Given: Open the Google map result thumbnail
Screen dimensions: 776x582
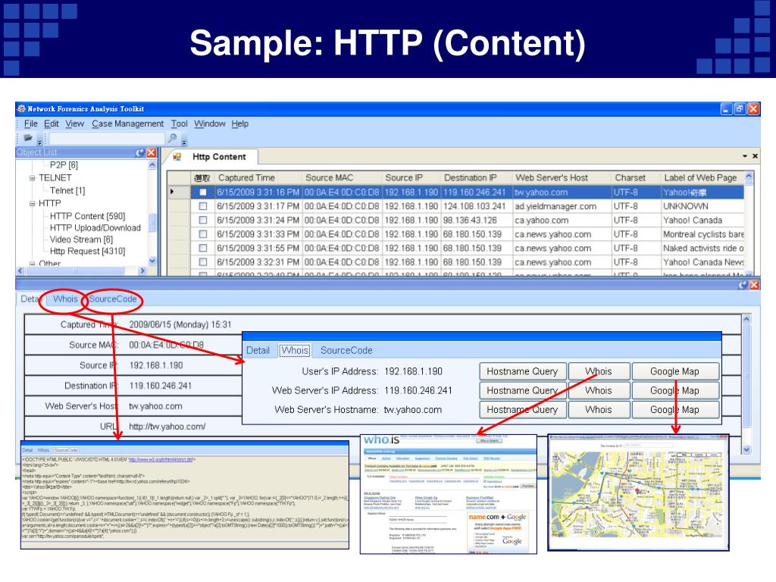Looking at the screenshot, I should [x=638, y=493].
